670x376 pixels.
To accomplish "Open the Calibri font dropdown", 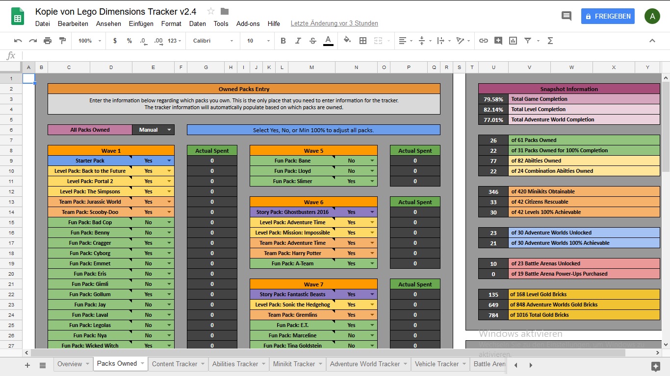I will 213,41.
